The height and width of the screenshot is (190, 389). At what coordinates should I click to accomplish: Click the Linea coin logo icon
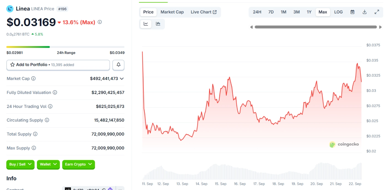tap(10, 9)
